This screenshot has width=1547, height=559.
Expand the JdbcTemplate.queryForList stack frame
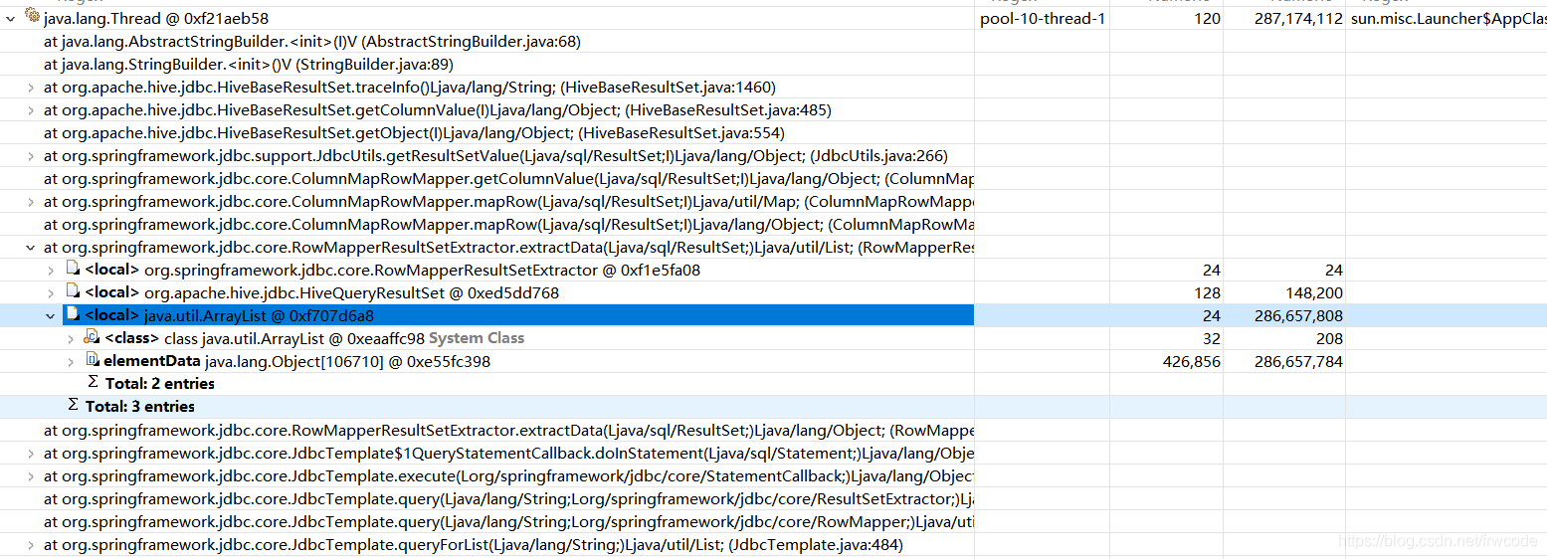pos(31,545)
